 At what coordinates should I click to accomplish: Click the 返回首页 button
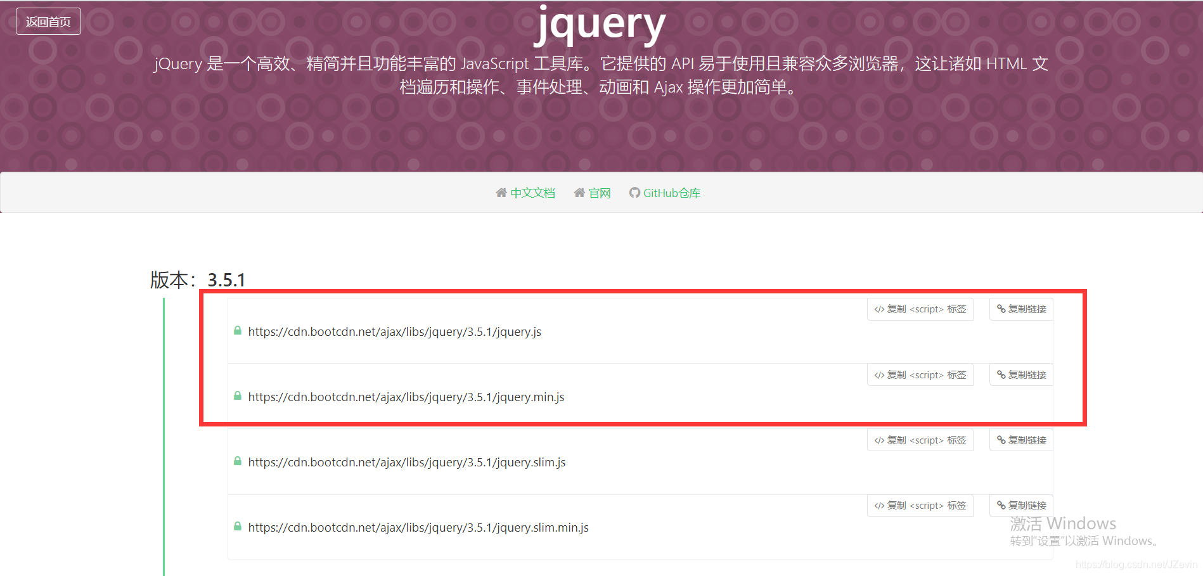coord(48,22)
